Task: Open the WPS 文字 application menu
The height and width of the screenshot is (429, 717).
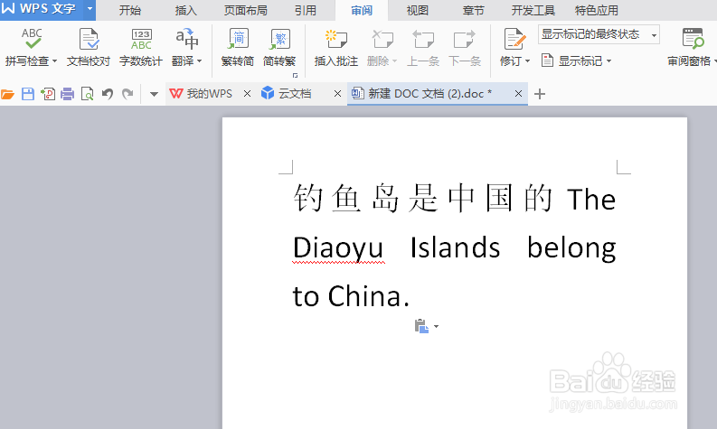Action: pyautogui.click(x=42, y=9)
